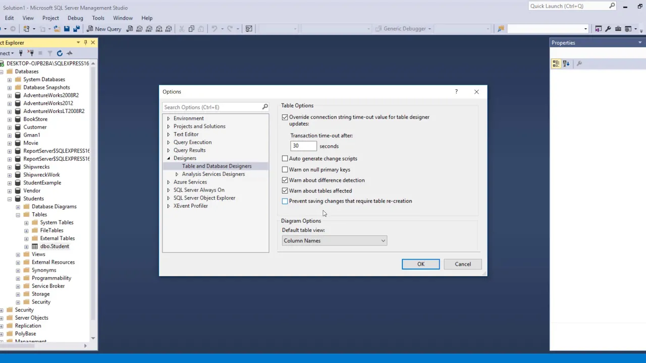Expand the Environment node in Options
The height and width of the screenshot is (363, 646).
click(x=169, y=118)
